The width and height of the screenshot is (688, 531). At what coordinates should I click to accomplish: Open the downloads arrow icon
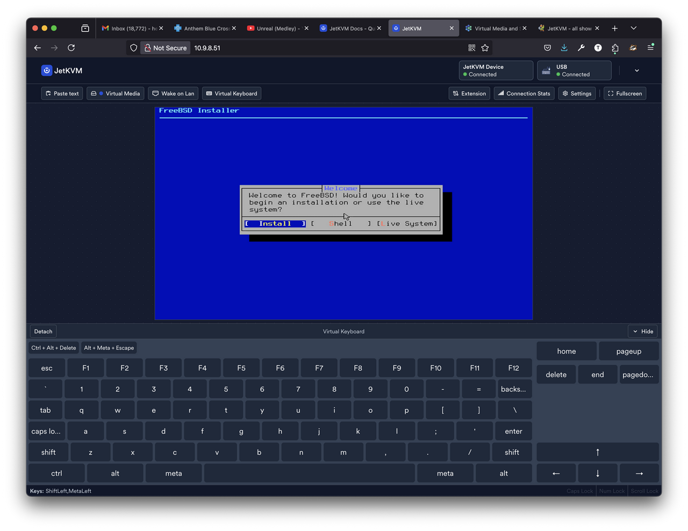tap(564, 48)
